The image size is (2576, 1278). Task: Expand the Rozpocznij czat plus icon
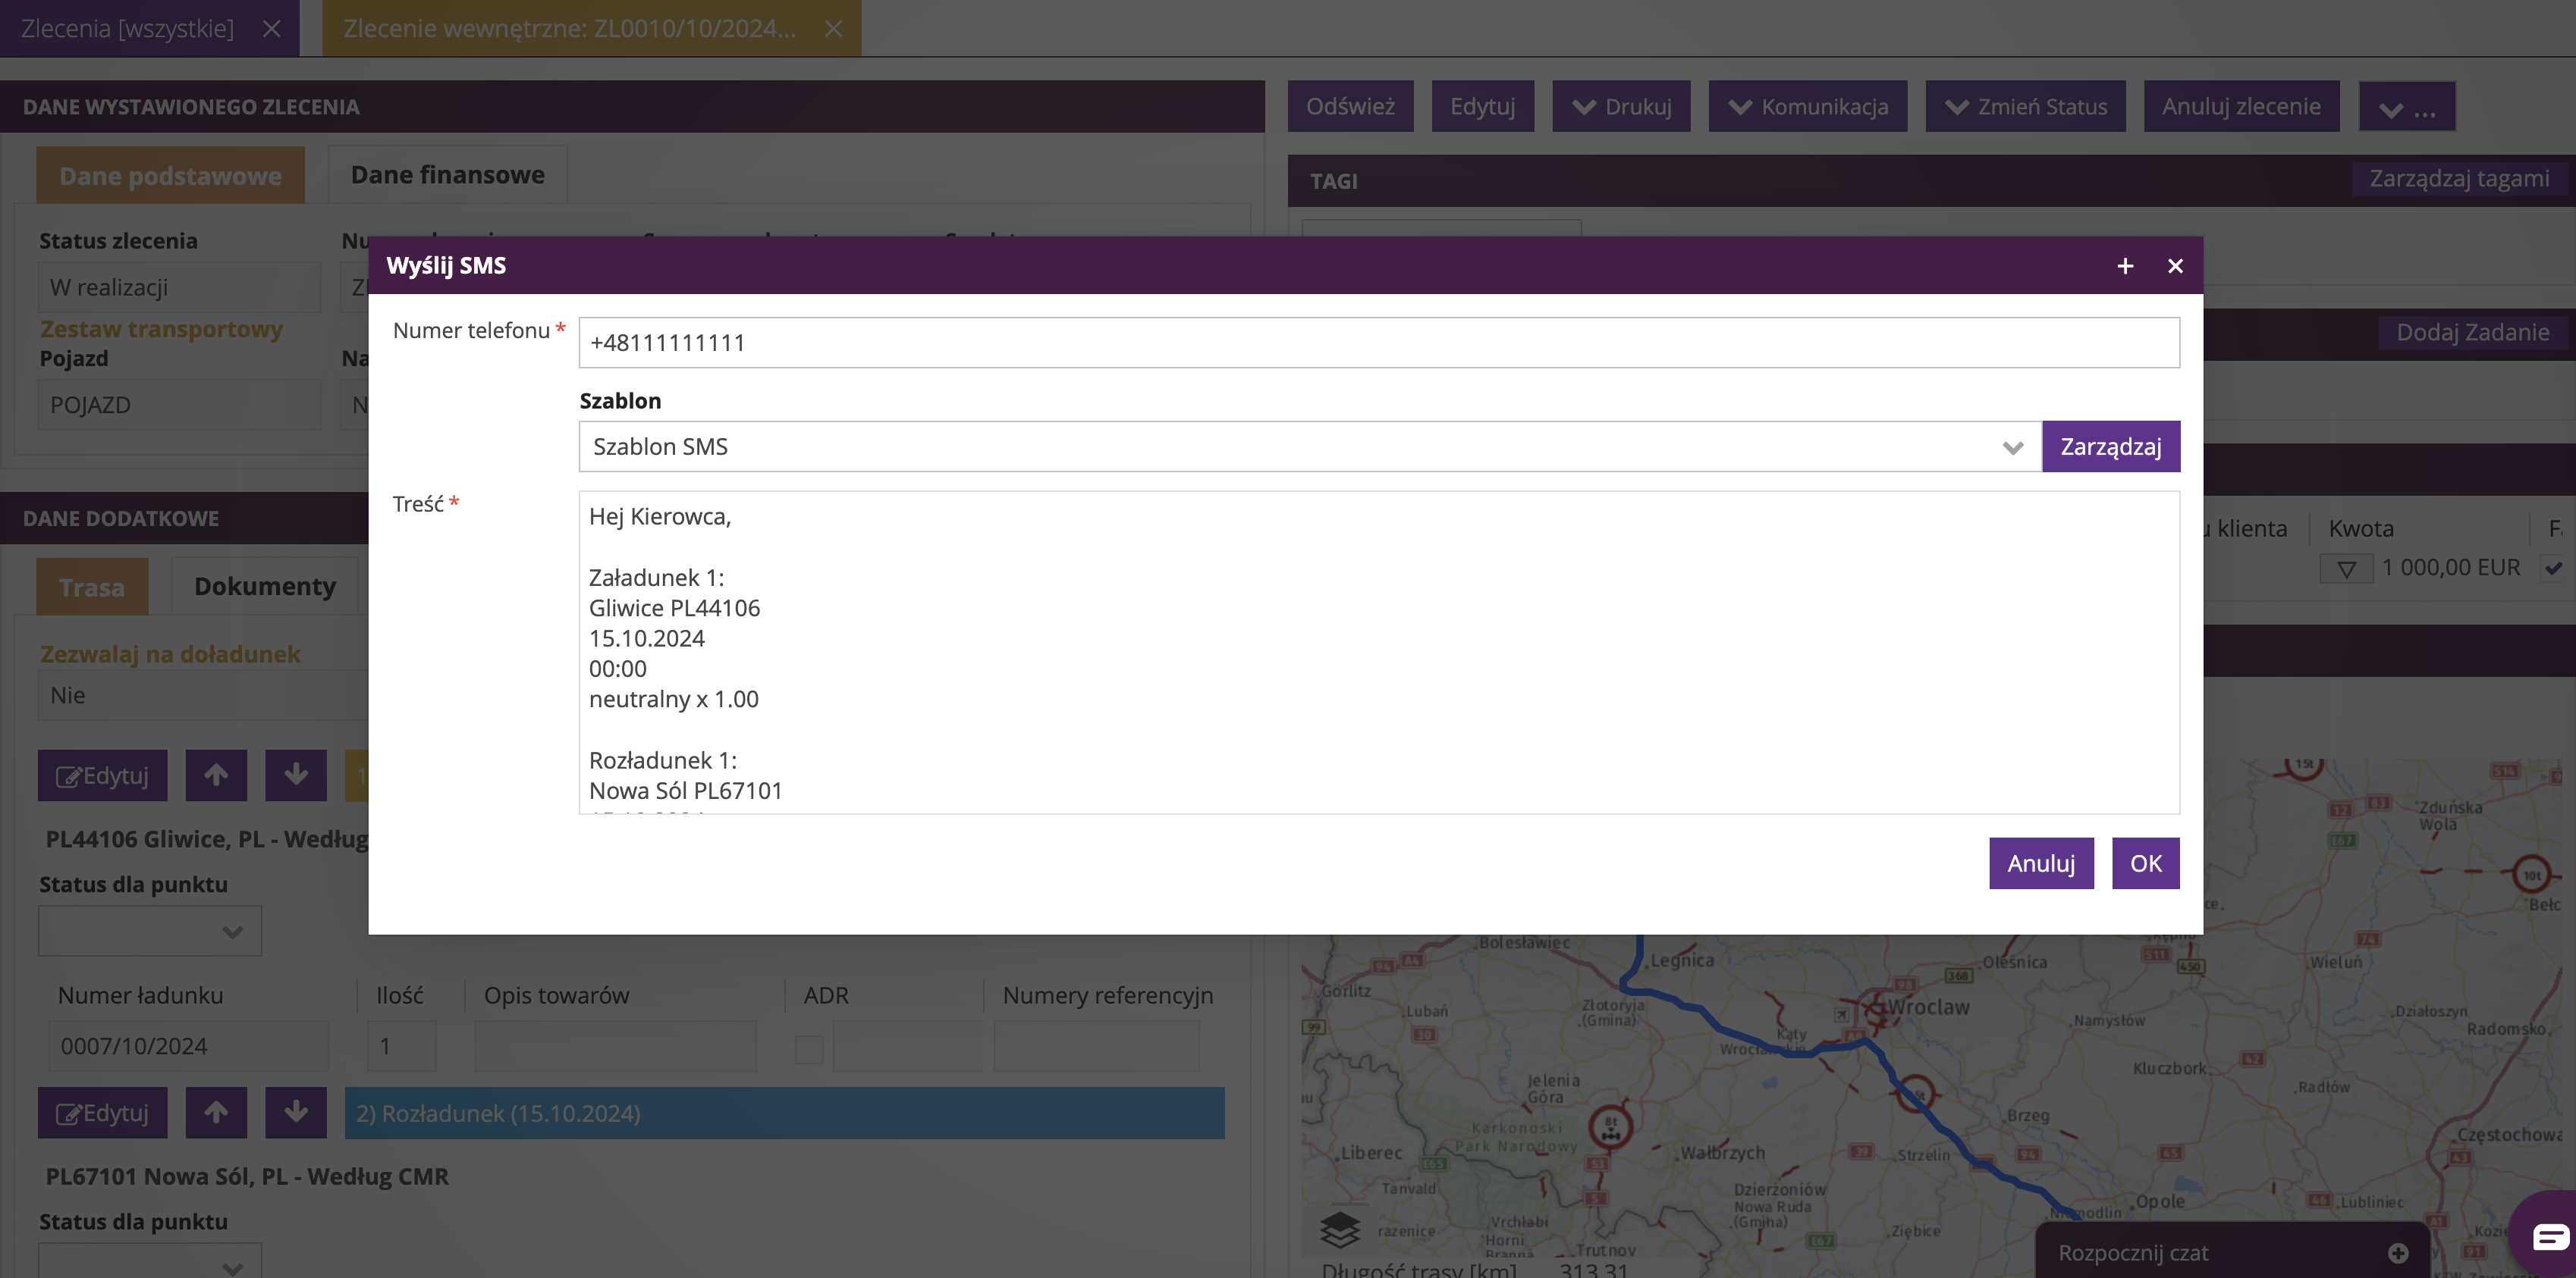pos(2398,1253)
